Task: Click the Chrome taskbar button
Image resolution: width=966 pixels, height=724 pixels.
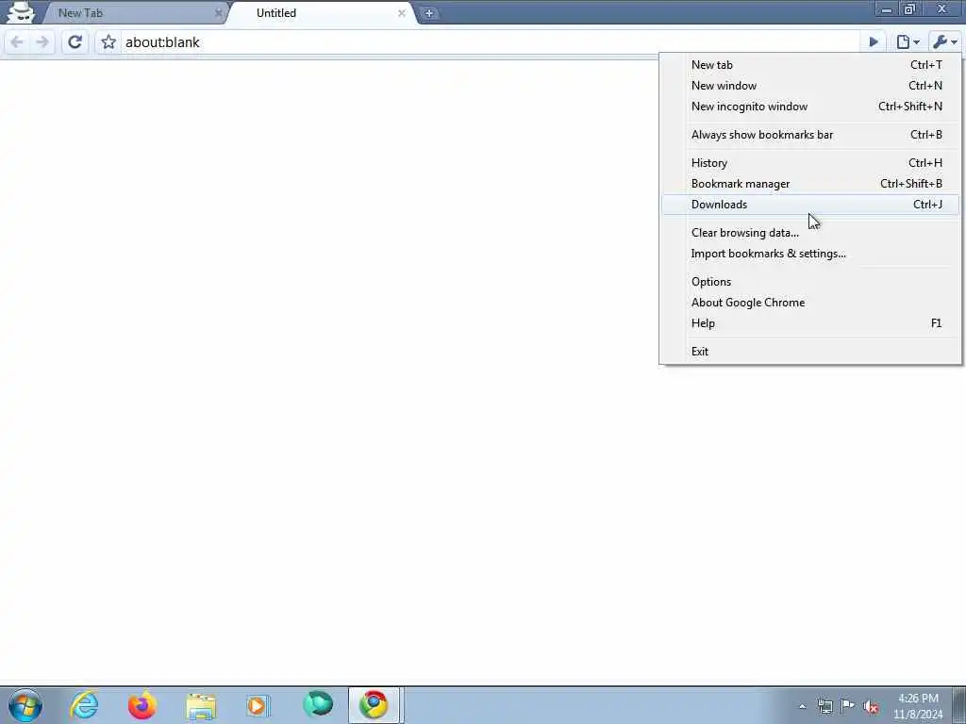Action: [375, 705]
